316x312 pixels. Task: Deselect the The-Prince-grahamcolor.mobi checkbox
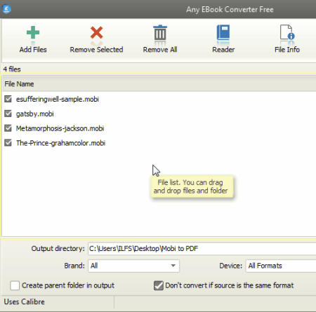click(x=8, y=143)
